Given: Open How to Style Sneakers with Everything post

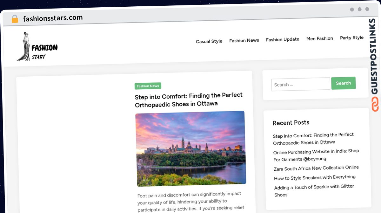Looking at the screenshot, I should click(x=315, y=178).
